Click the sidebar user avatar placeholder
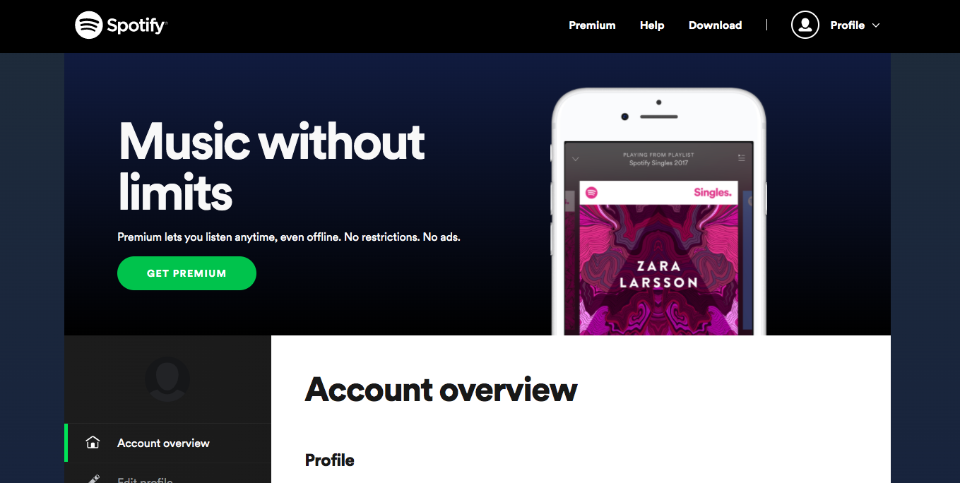Screen dimensions: 960x483 (167, 379)
